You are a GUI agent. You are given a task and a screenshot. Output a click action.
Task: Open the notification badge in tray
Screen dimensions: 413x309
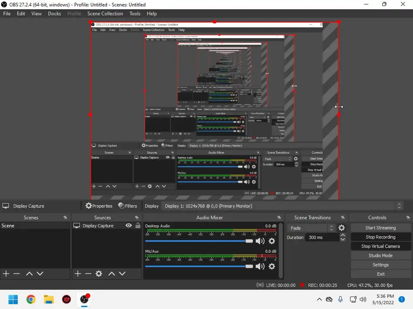pos(402,299)
